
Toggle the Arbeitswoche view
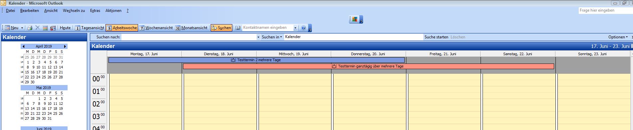122,28
